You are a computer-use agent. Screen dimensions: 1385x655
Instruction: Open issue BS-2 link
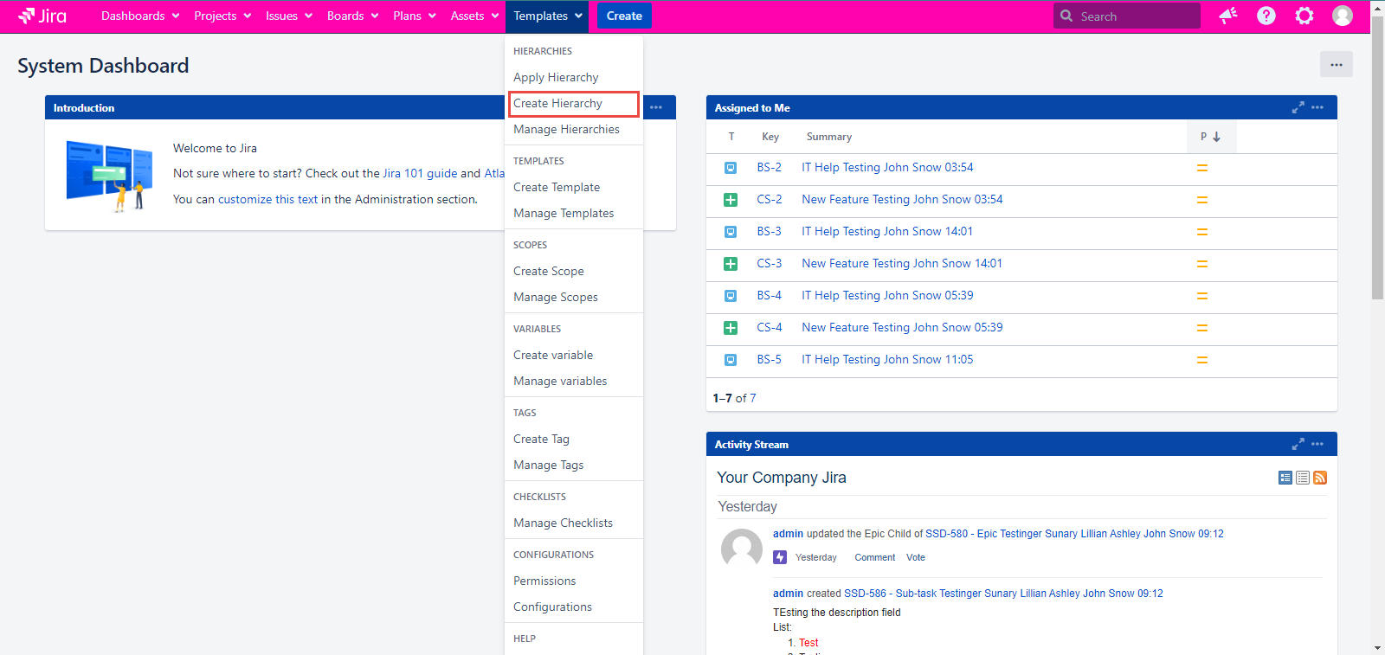tap(769, 167)
